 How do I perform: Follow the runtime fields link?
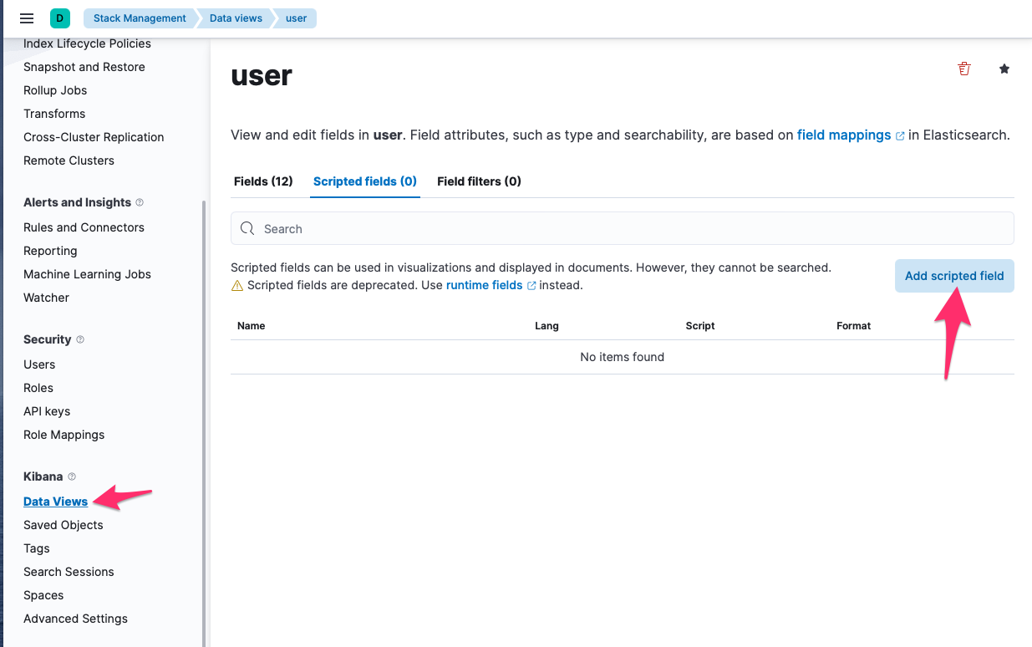[484, 285]
